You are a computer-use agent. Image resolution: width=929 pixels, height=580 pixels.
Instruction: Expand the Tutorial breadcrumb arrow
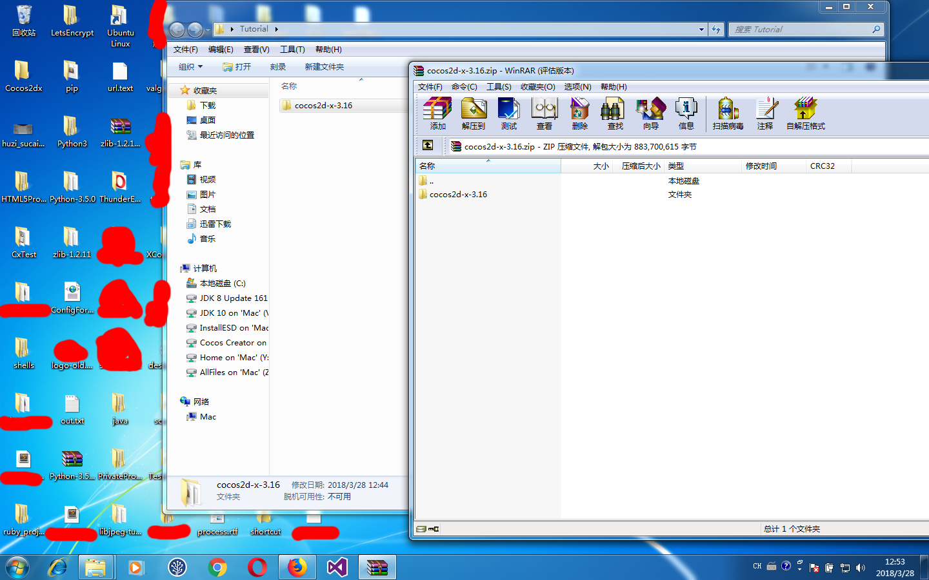click(277, 29)
